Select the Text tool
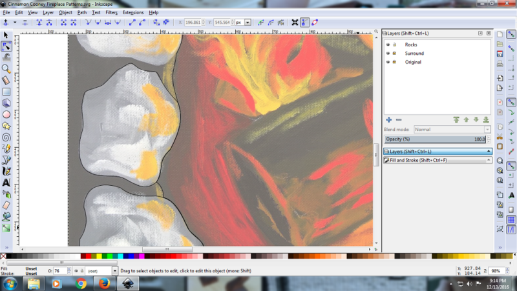The width and height of the screenshot is (517, 291). pyautogui.click(x=6, y=183)
